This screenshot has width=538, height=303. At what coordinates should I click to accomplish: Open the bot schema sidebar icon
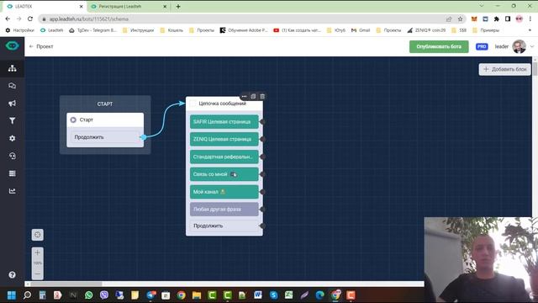click(13, 68)
